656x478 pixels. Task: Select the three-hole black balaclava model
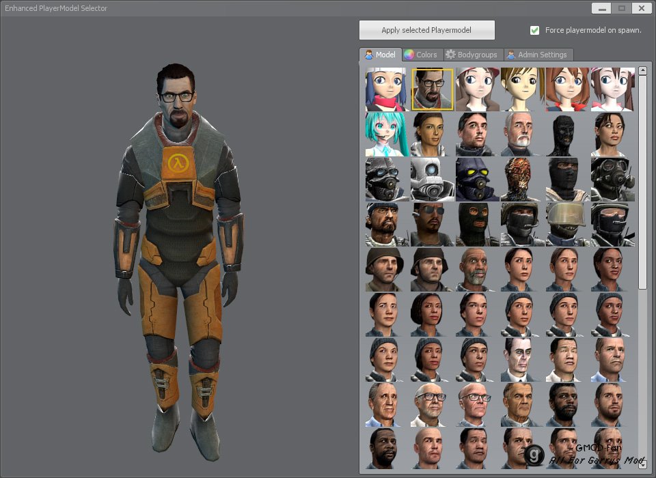[477, 225]
